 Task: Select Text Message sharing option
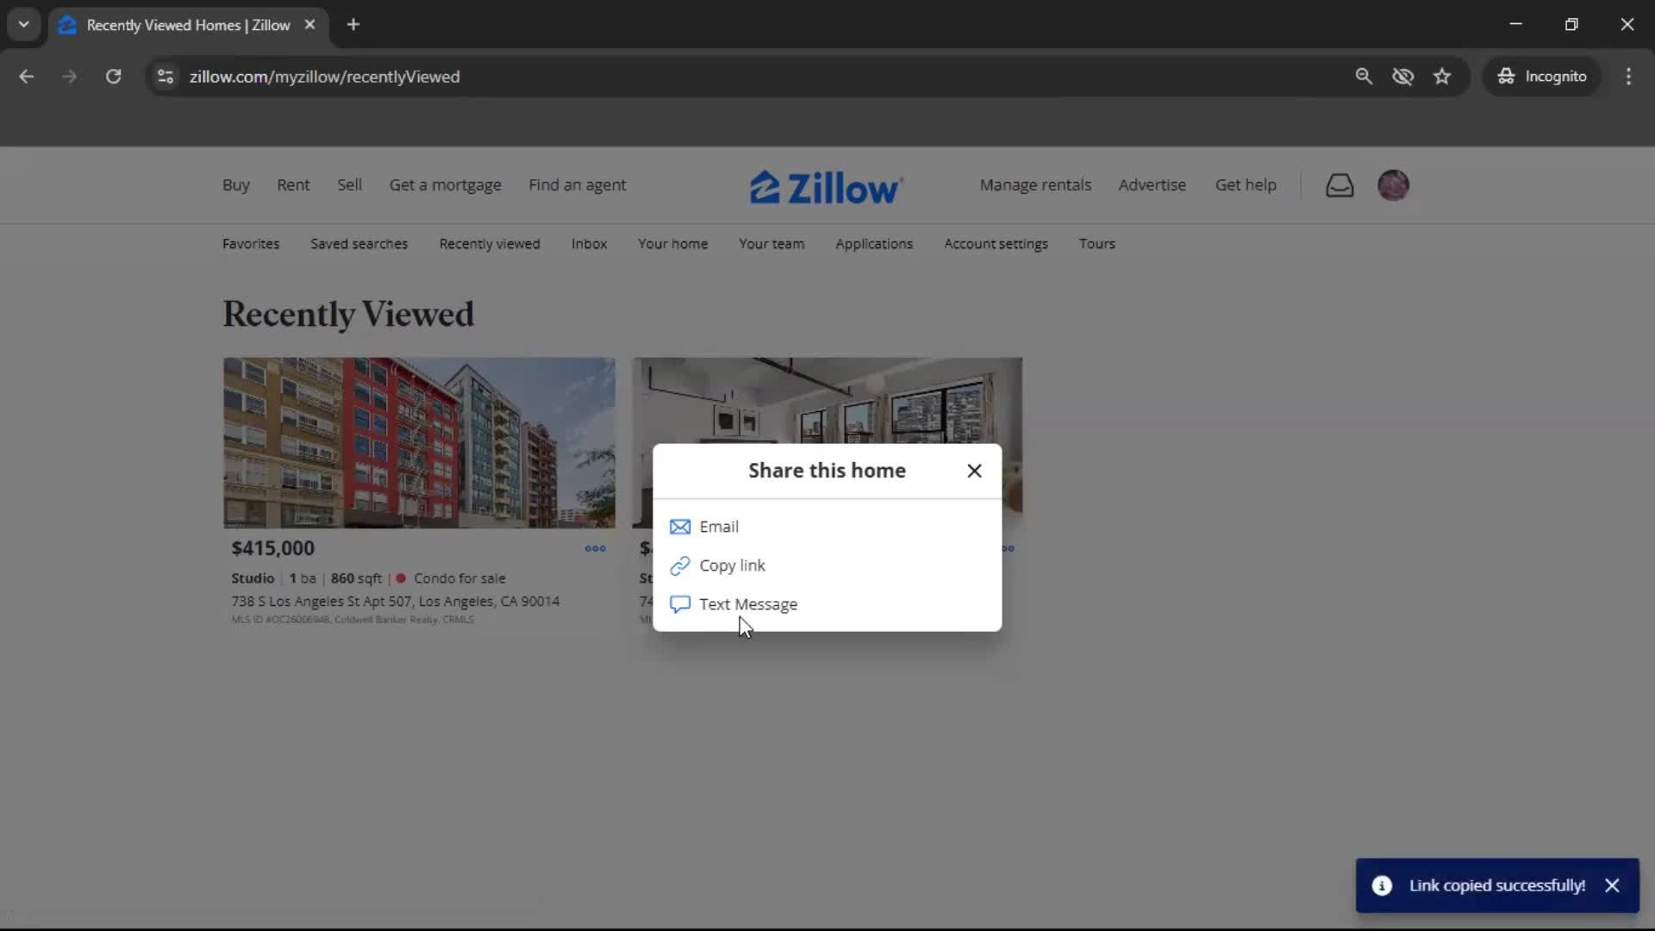746,603
